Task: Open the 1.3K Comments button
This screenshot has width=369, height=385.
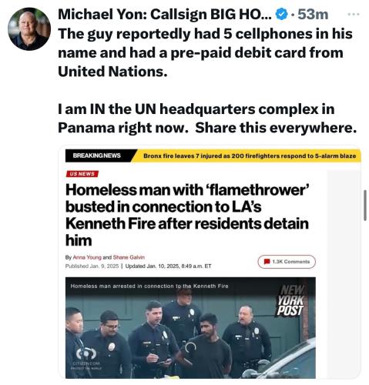Action: coord(287,262)
